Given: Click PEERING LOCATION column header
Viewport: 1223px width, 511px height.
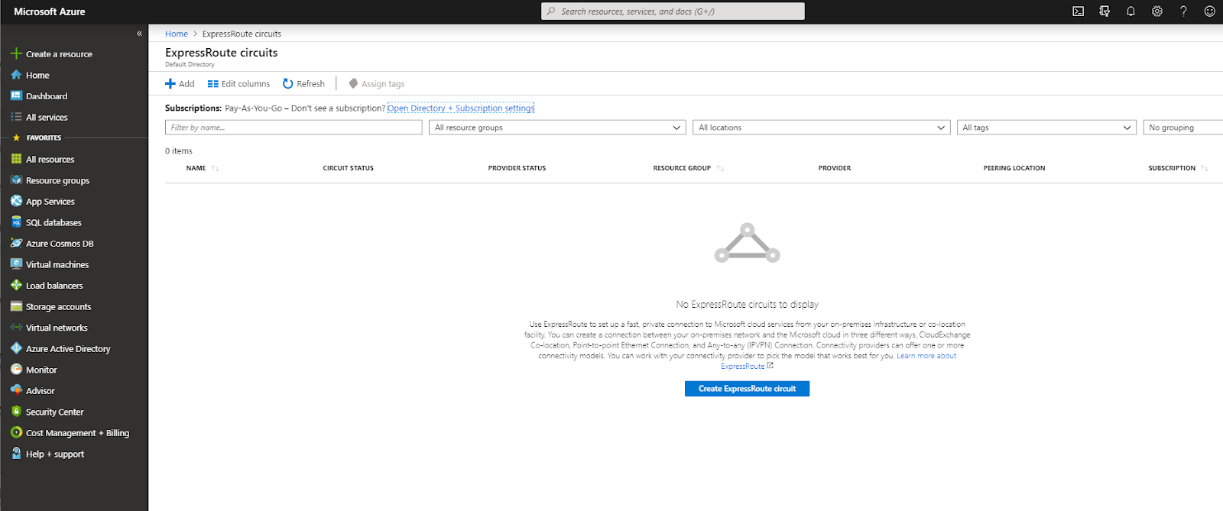Looking at the screenshot, I should (1014, 168).
